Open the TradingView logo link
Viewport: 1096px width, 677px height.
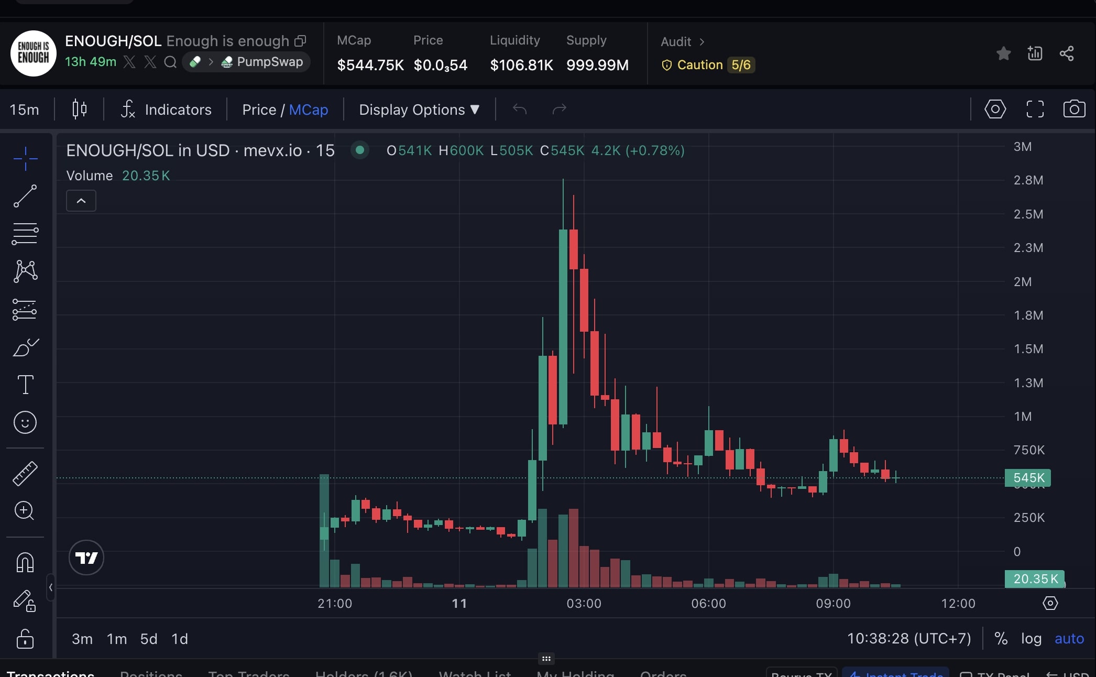(x=86, y=558)
